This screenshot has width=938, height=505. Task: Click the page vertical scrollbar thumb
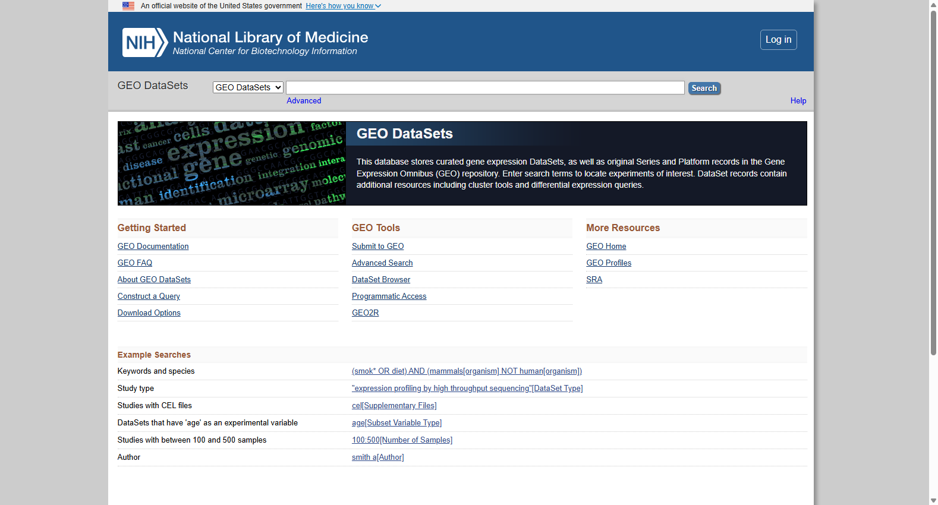coord(933,182)
